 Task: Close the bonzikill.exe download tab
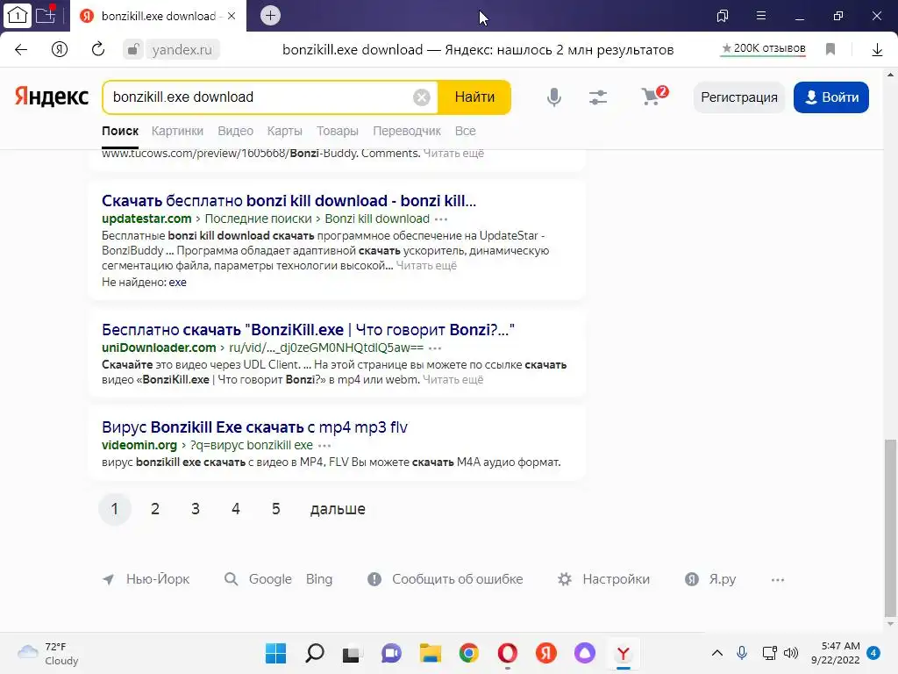pyautogui.click(x=232, y=16)
